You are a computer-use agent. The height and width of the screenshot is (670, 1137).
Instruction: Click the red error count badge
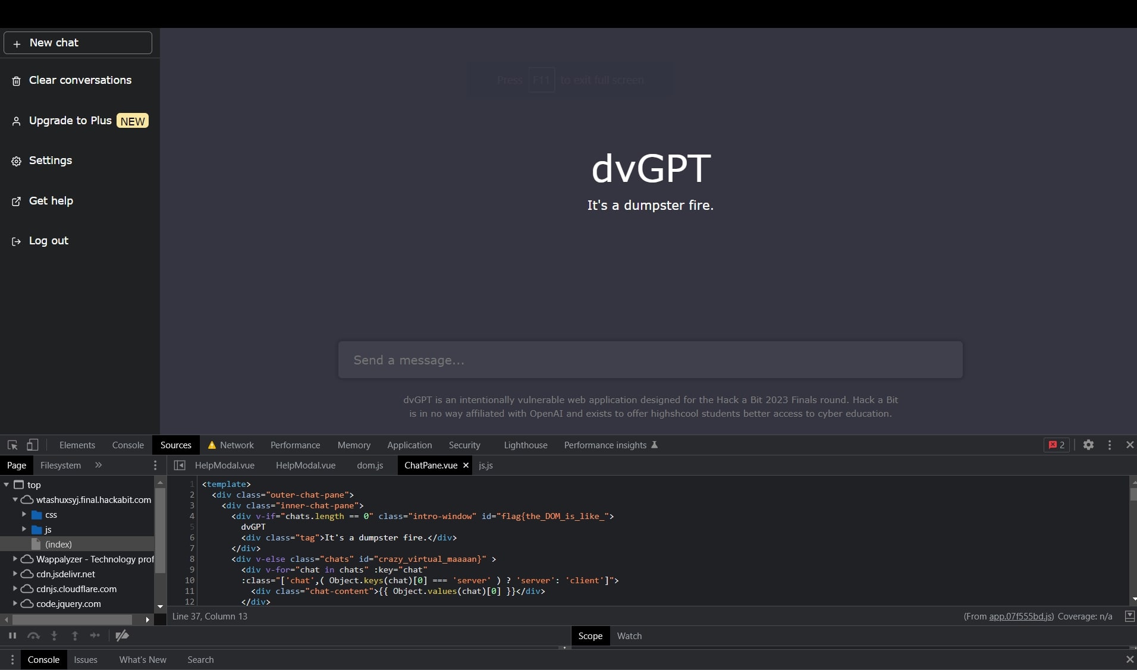[x=1057, y=445]
